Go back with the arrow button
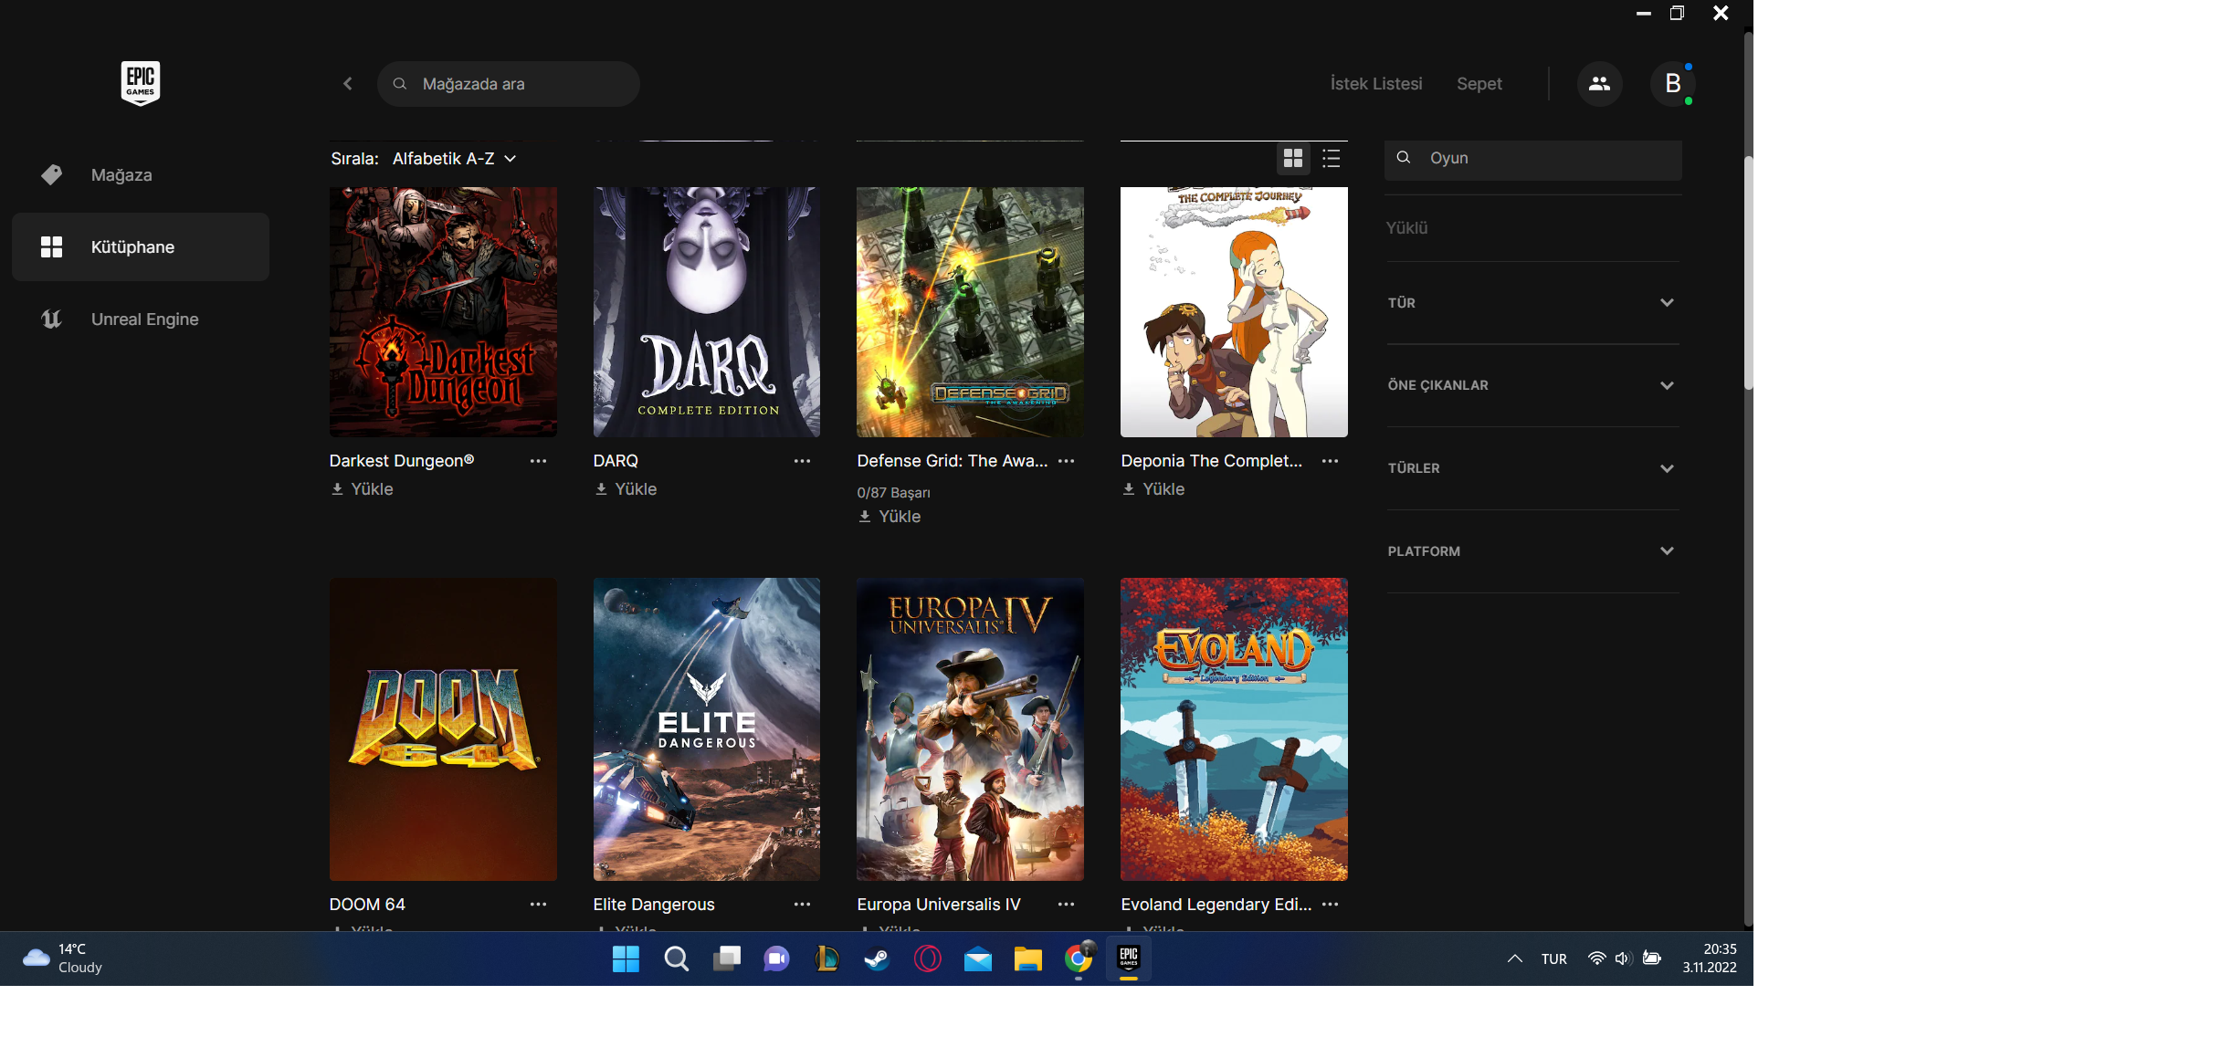2232x1037 pixels. click(348, 84)
